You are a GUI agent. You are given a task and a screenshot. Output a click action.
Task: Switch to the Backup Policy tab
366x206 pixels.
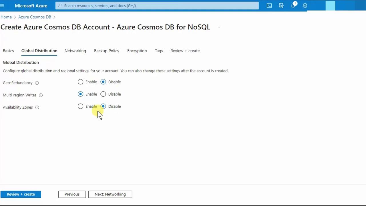click(x=107, y=51)
